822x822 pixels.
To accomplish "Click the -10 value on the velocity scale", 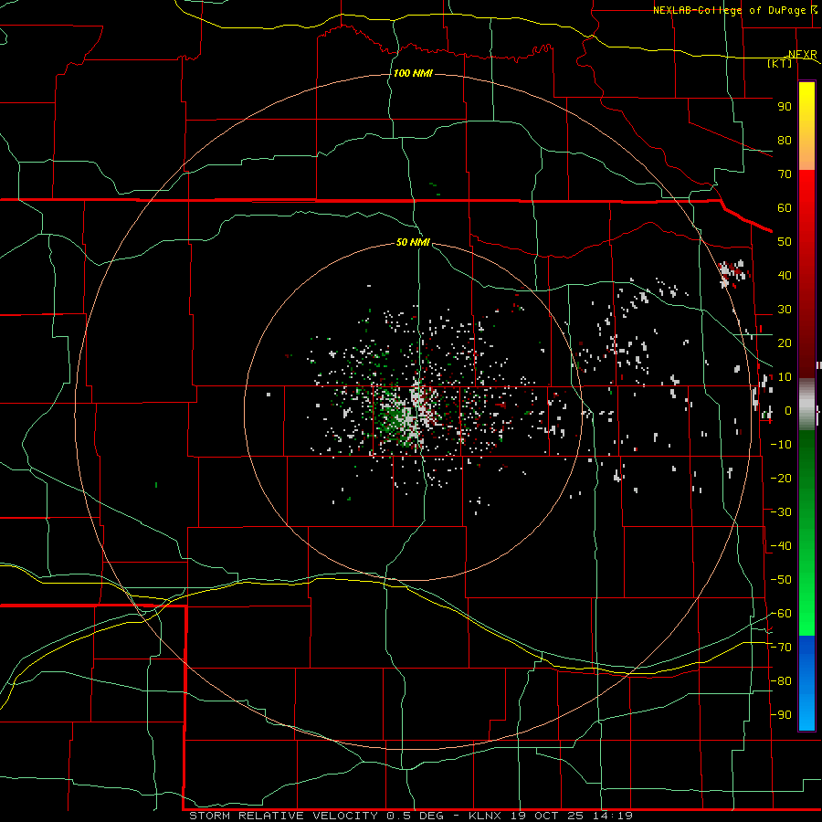I will click(x=781, y=445).
